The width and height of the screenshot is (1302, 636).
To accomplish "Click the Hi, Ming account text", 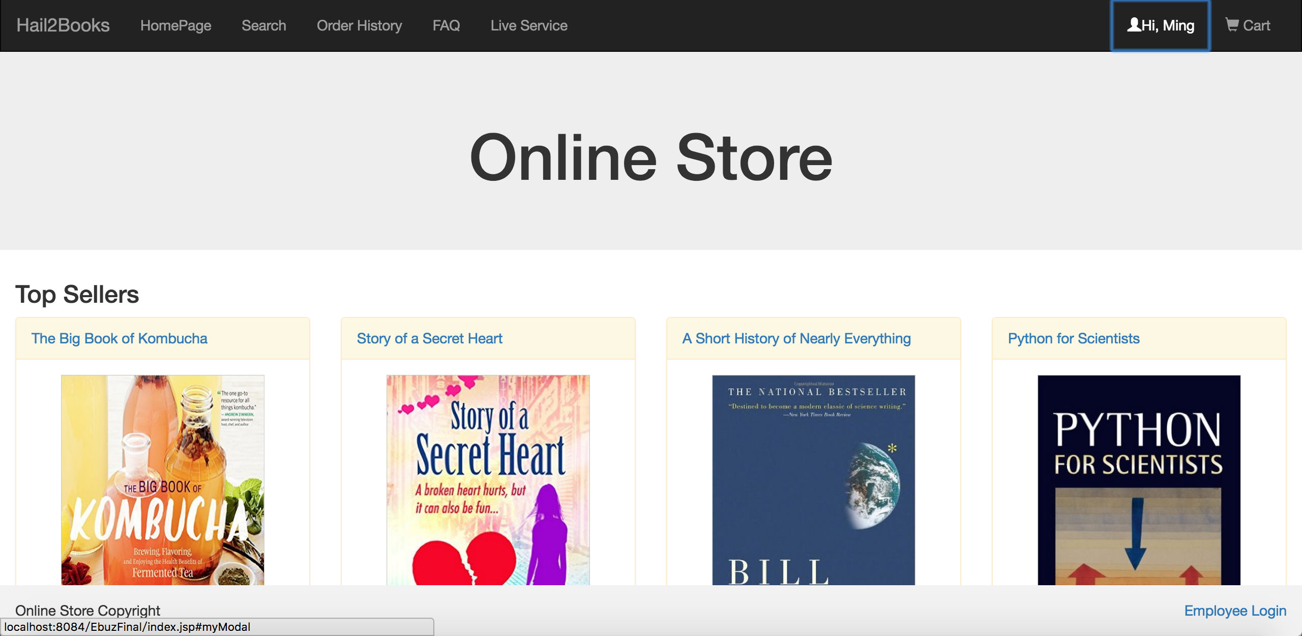I will [1168, 25].
